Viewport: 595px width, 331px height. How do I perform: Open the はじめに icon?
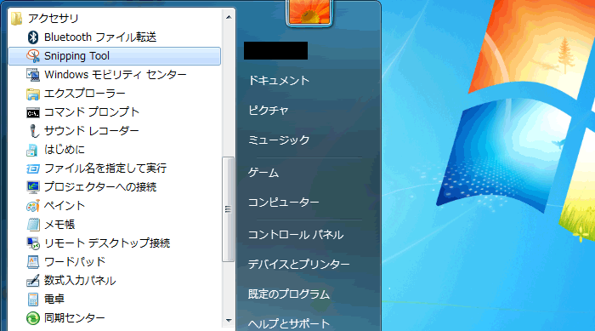click(x=32, y=150)
